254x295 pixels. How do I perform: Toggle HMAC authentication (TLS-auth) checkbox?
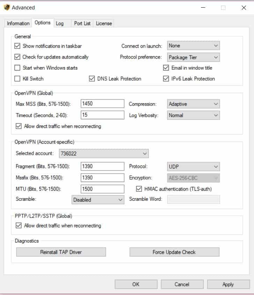pos(139,189)
